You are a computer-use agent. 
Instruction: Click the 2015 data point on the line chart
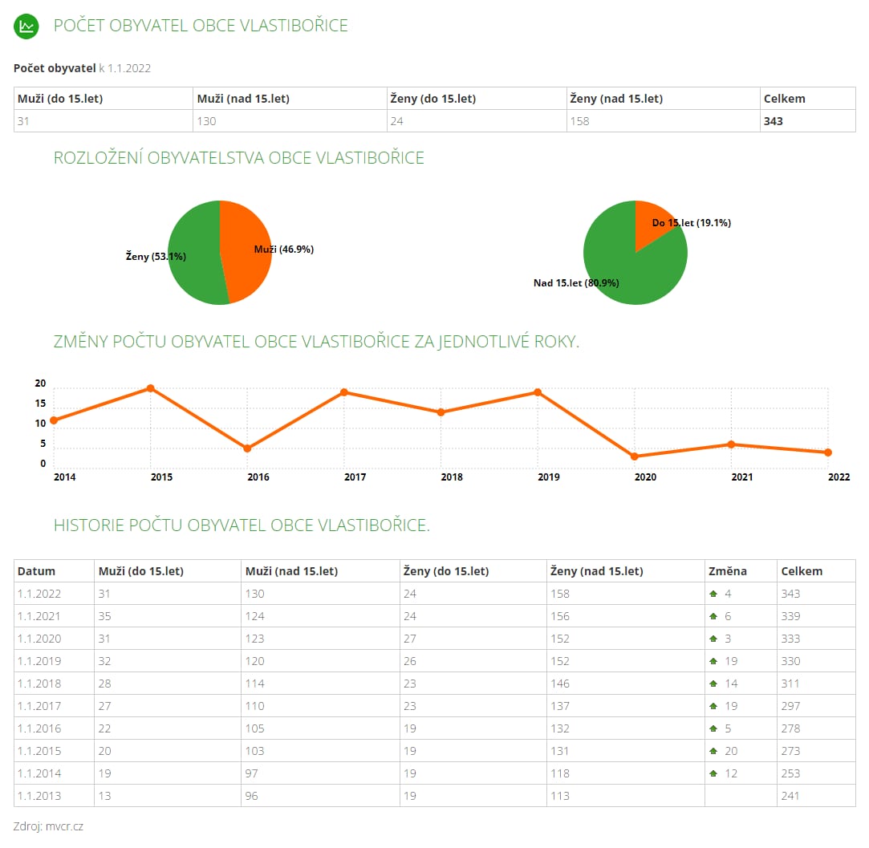151,388
